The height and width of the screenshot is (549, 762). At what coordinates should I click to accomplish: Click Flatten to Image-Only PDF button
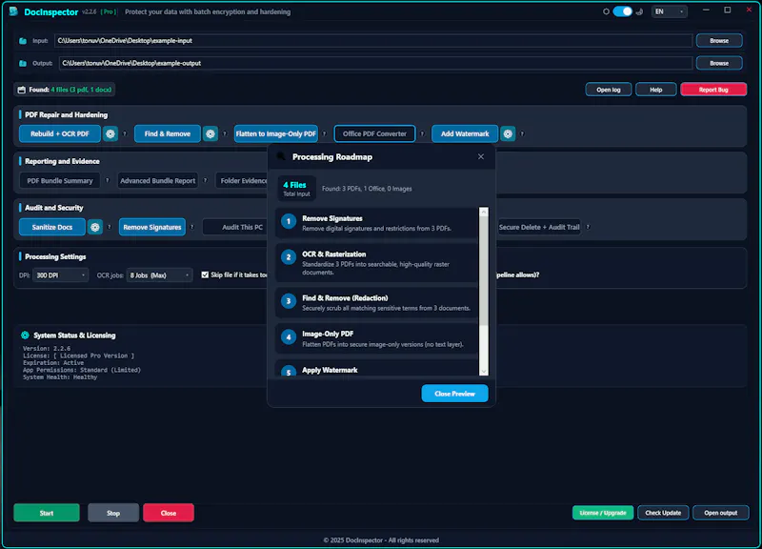pos(276,133)
